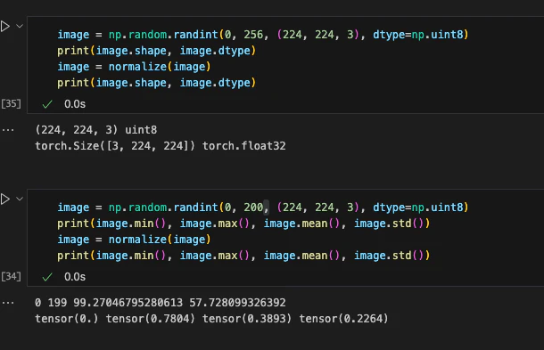This screenshot has width=544, height=350.
Task: Click output tensor(0.3893)
Action: (247, 319)
